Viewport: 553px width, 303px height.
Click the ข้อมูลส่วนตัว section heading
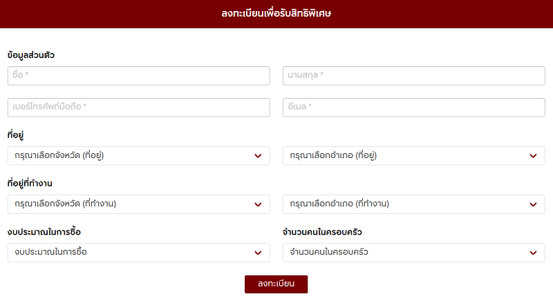pos(30,55)
